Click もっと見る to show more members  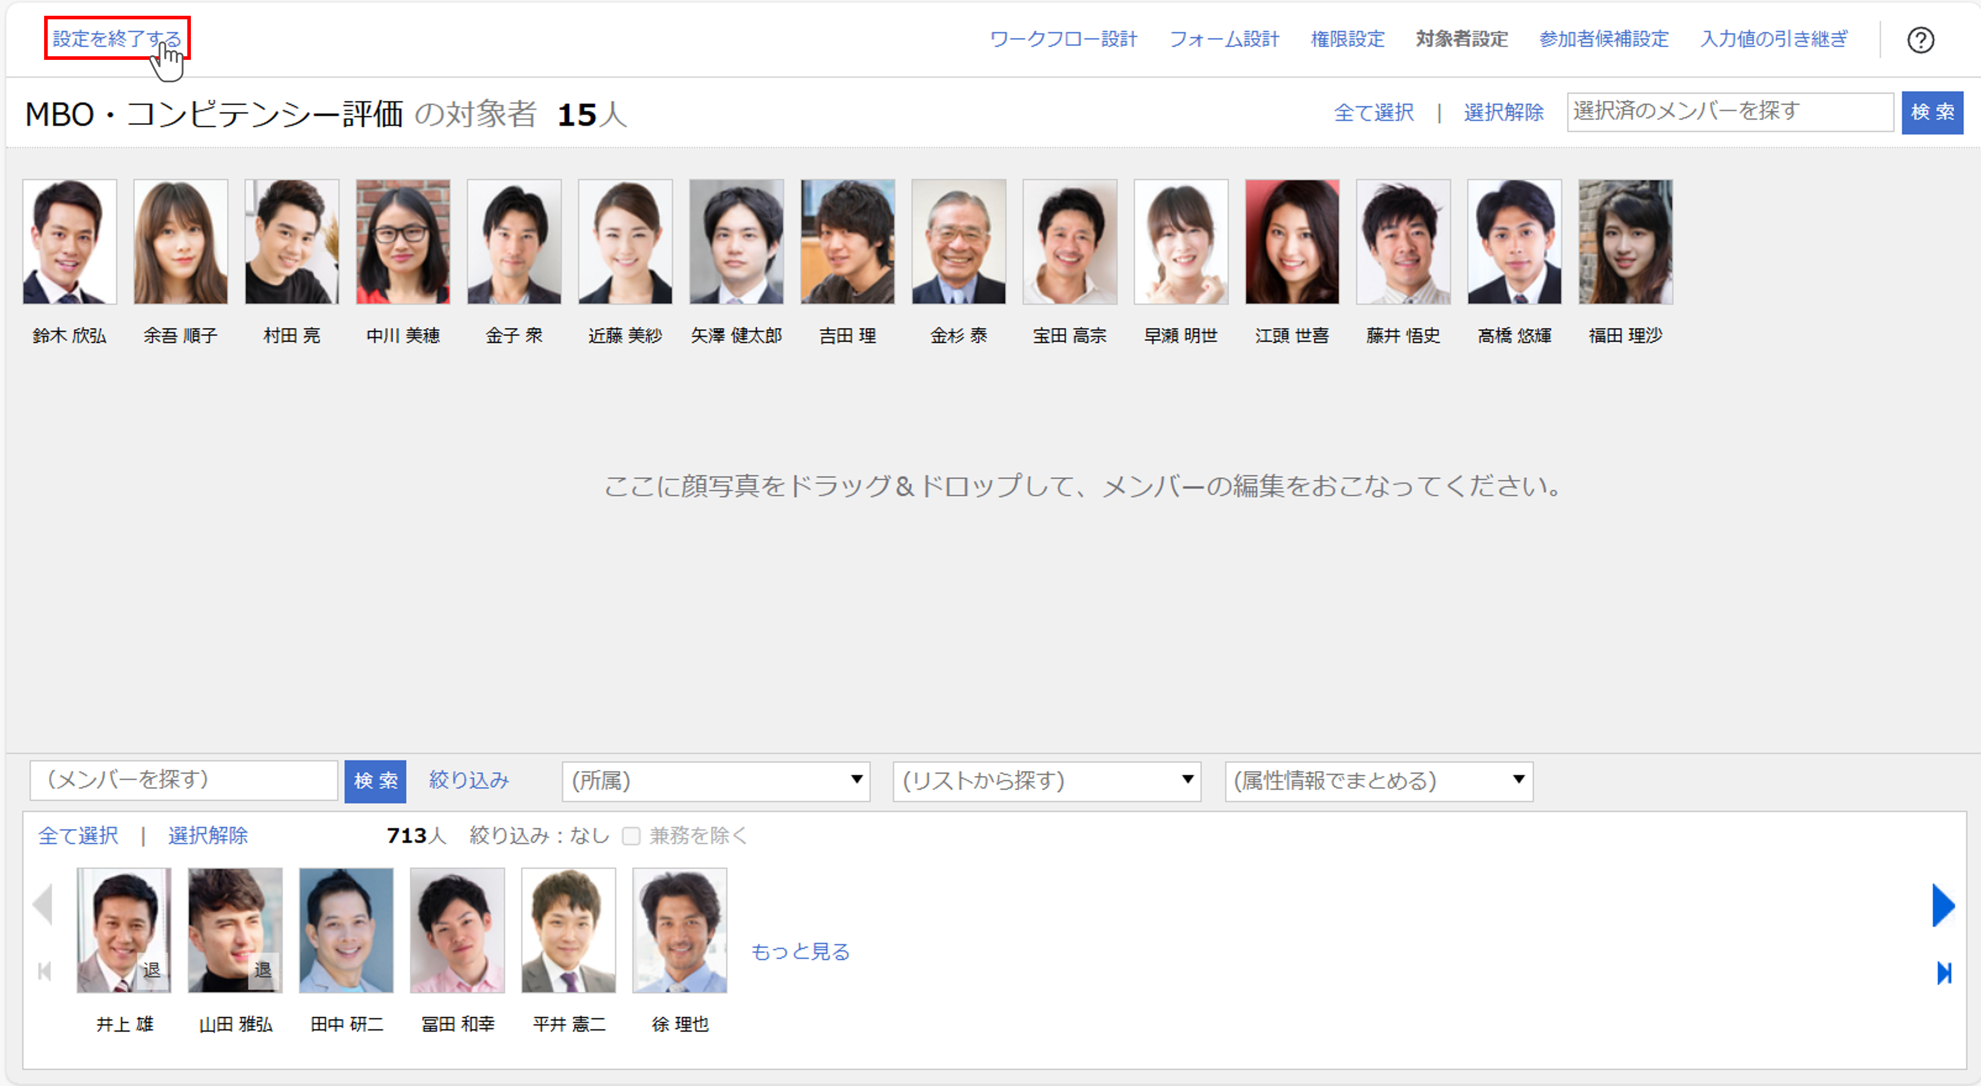pyautogui.click(x=800, y=952)
